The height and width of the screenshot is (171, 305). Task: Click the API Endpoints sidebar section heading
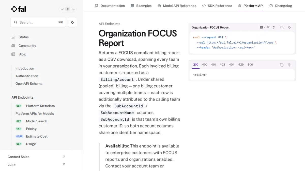[x=22, y=97]
